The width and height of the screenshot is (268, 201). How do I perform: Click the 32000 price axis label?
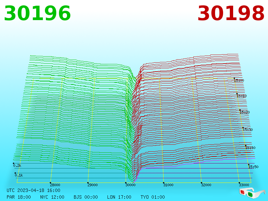pos(206,185)
